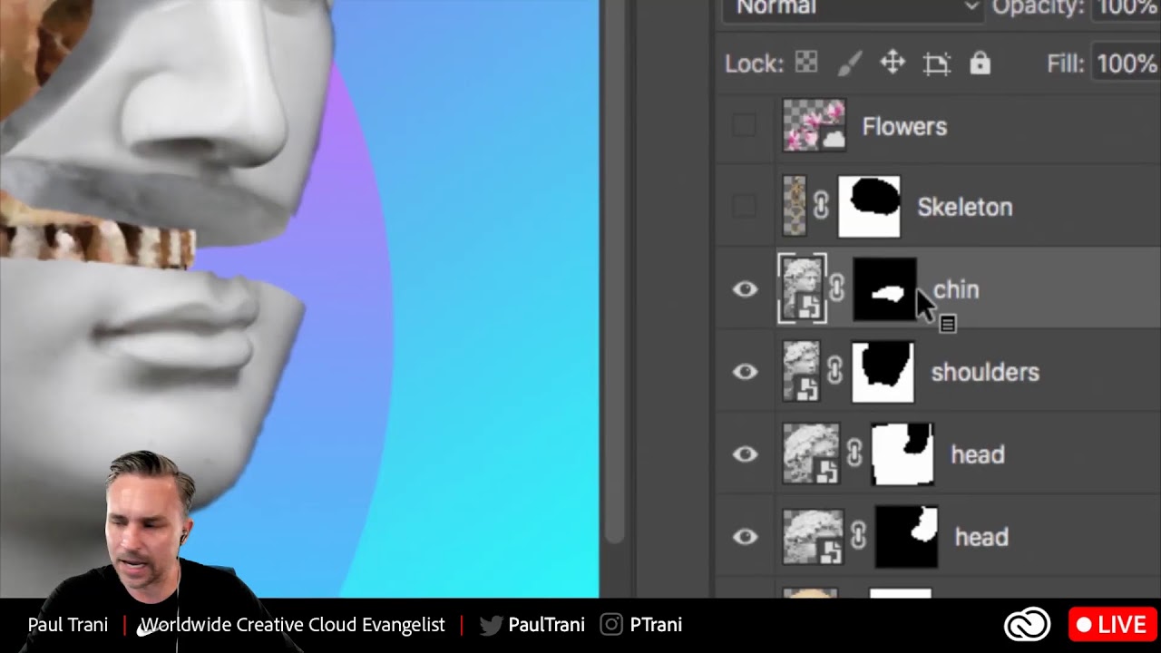Select the chin layer mask thumbnail

click(x=884, y=289)
